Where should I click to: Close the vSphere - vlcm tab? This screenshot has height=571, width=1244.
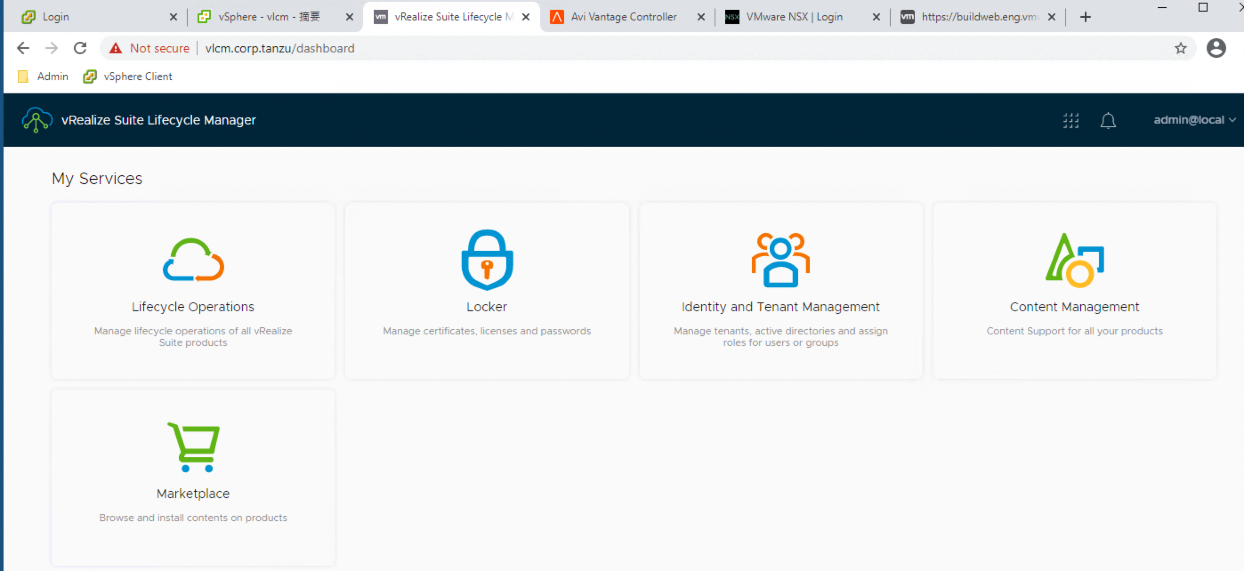pyautogui.click(x=350, y=17)
